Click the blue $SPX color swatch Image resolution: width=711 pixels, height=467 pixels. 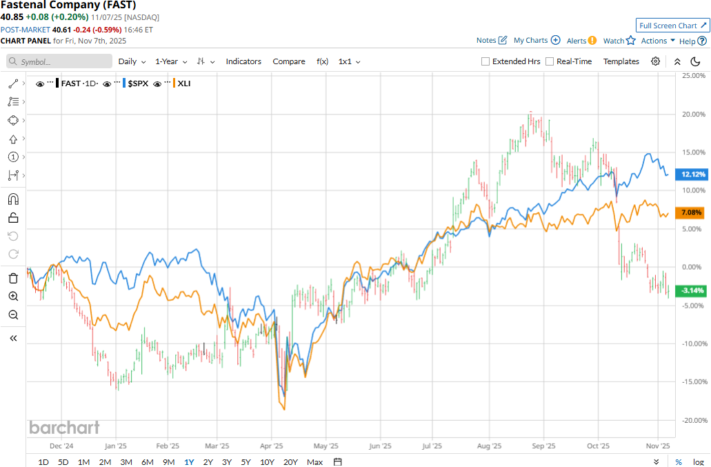click(x=124, y=83)
